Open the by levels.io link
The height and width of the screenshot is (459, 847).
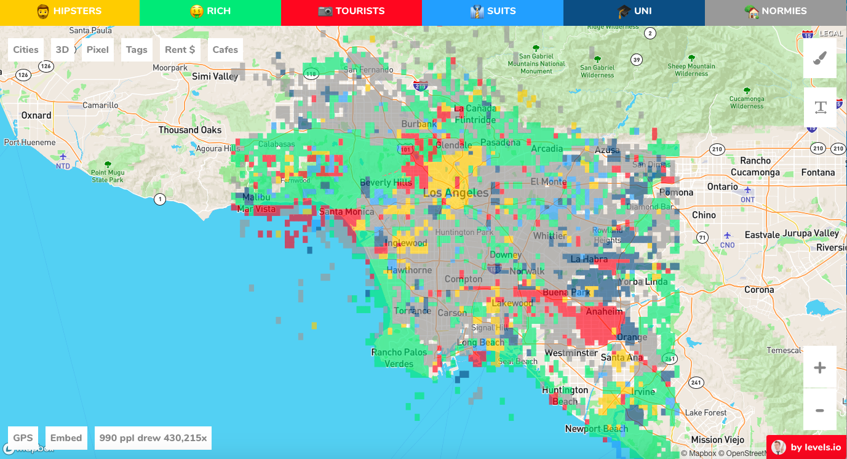tap(806, 447)
